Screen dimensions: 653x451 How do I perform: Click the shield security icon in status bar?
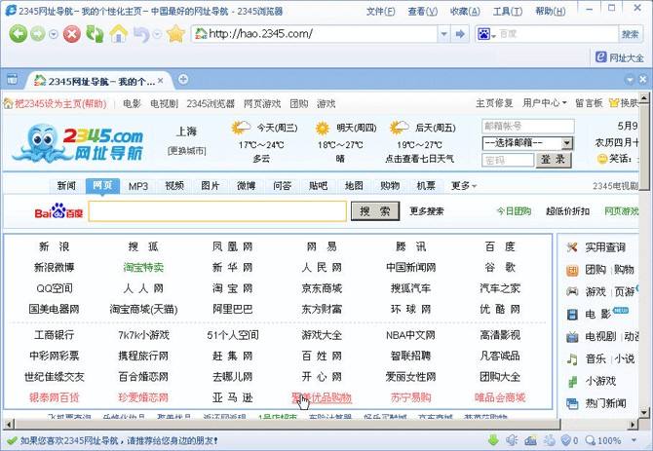click(565, 439)
